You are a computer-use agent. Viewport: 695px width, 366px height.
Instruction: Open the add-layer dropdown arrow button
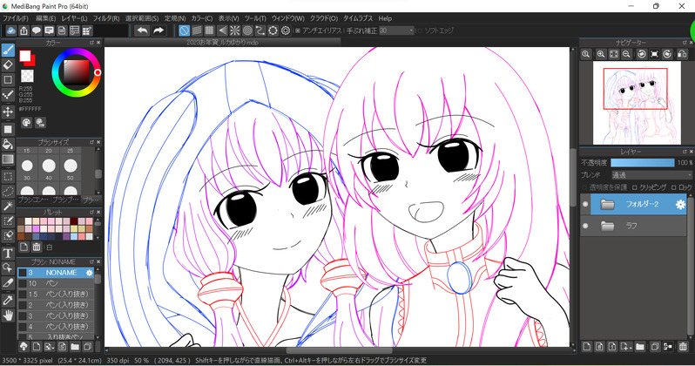(x=627, y=347)
